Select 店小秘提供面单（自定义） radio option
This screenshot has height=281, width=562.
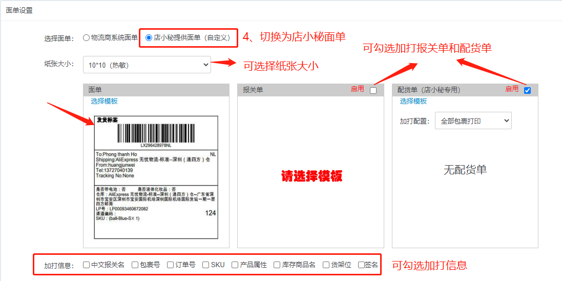[149, 37]
